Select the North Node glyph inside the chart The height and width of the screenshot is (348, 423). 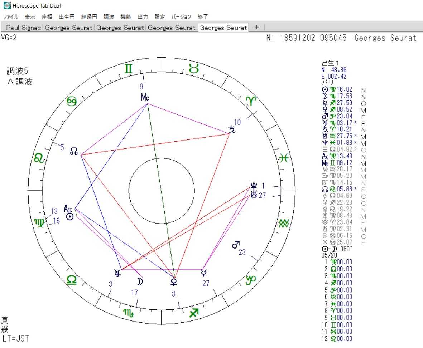[74, 151]
